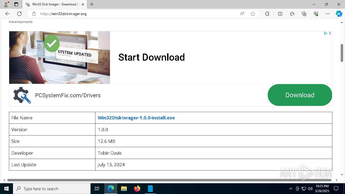
Task: Click the PCSystemFix gear wrench logo
Action: coord(22,95)
